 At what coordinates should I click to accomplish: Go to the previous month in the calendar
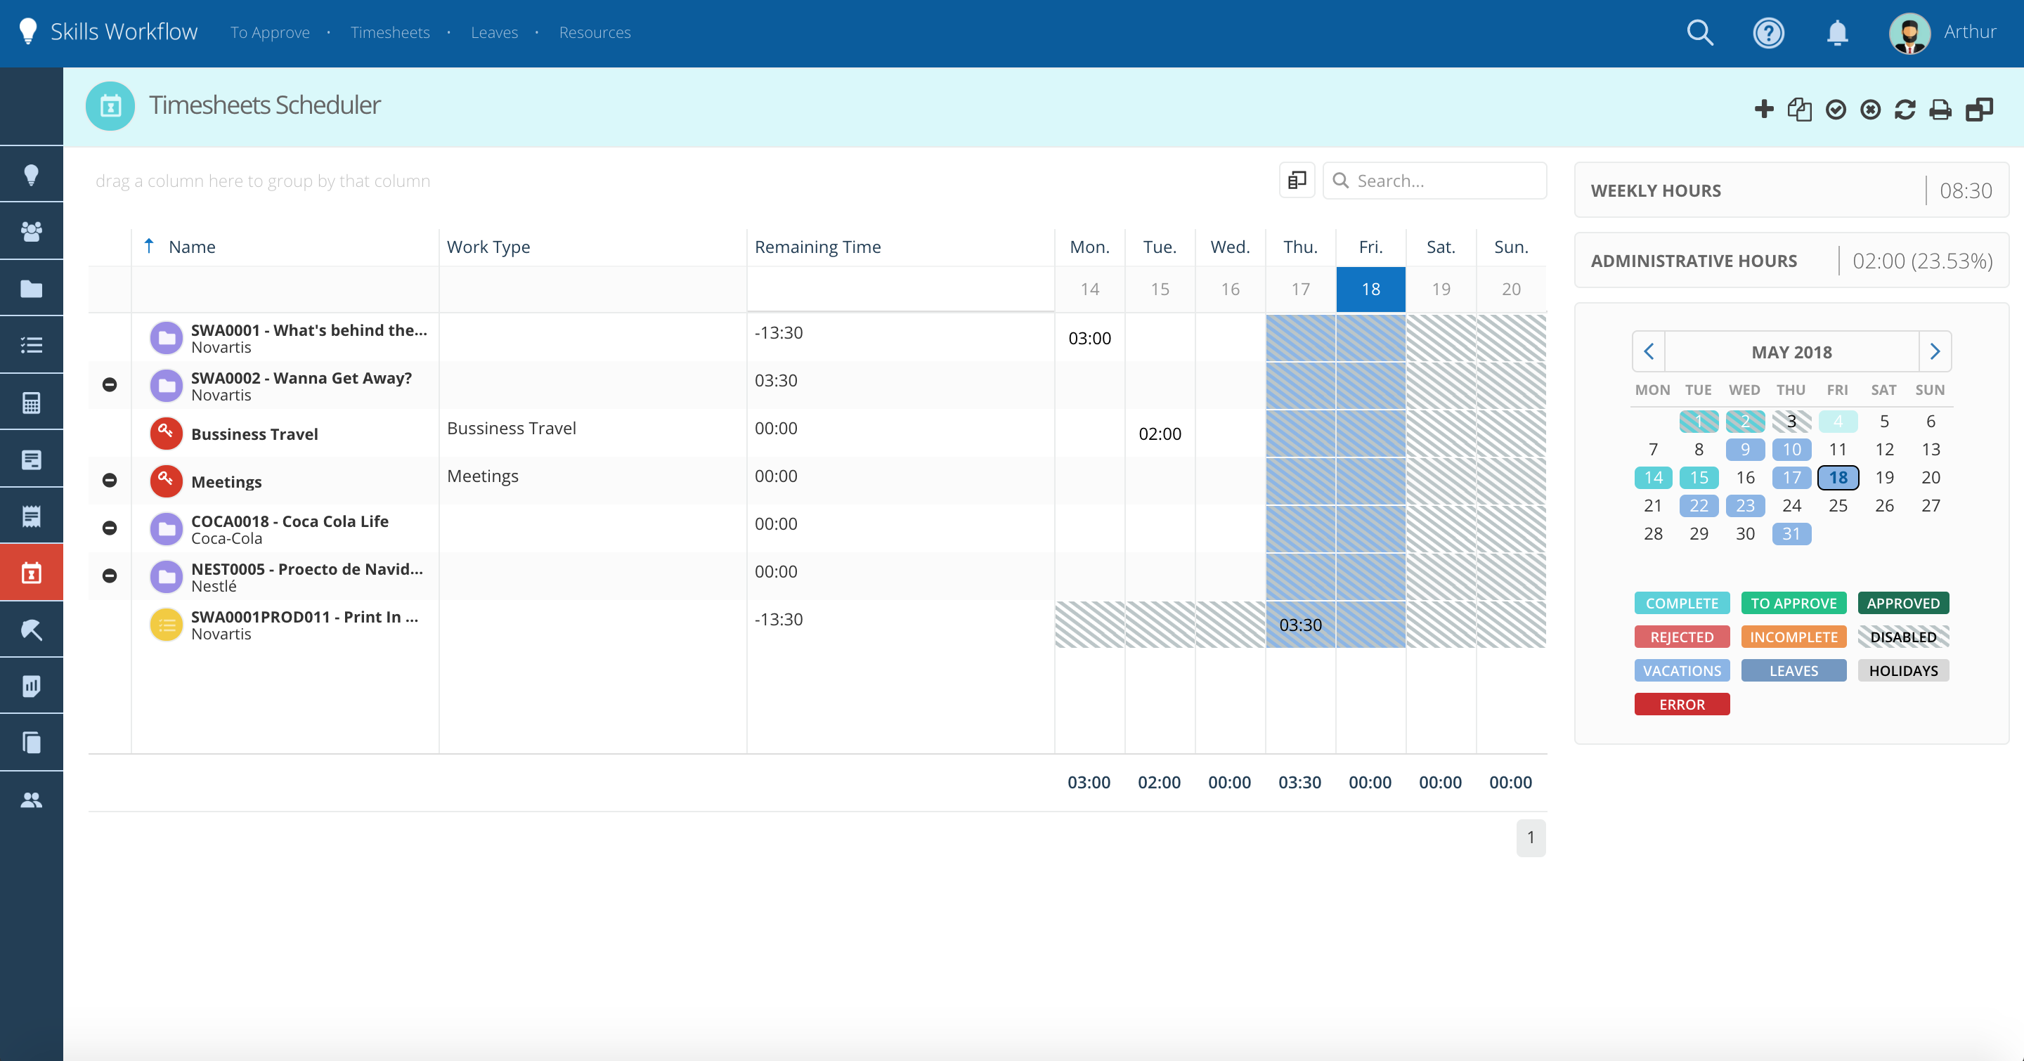[x=1649, y=352]
